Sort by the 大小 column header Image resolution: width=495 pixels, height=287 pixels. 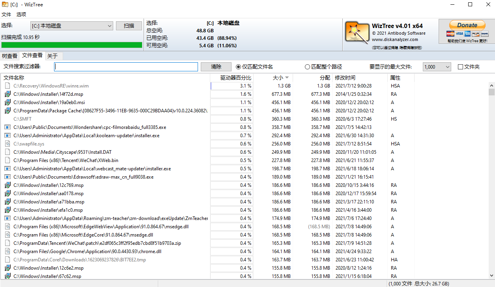[x=278, y=78]
